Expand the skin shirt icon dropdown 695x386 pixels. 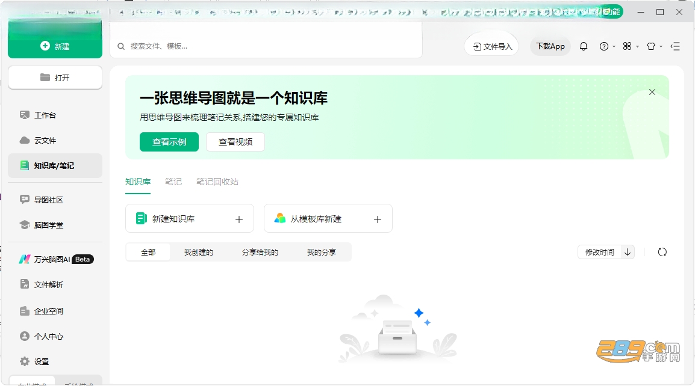pyautogui.click(x=654, y=46)
